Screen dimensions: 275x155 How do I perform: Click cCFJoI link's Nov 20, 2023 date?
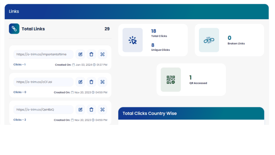point(83,92)
